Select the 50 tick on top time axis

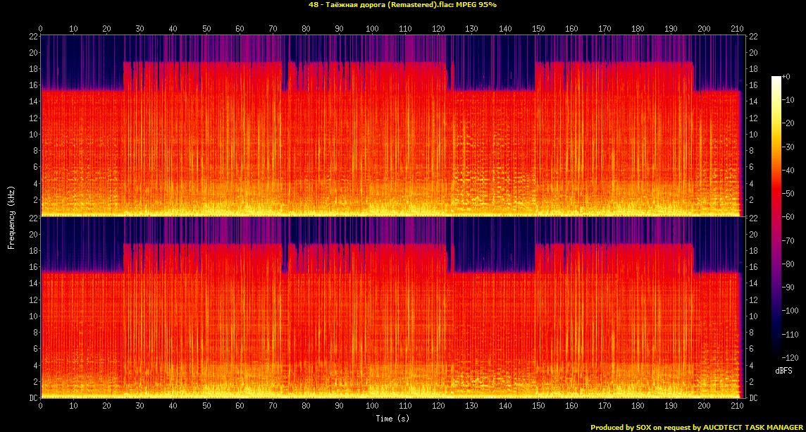[206, 29]
